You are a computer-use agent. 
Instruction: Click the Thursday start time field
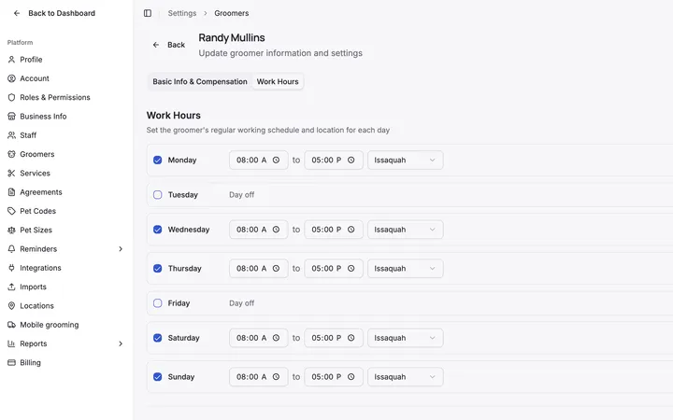tap(258, 268)
